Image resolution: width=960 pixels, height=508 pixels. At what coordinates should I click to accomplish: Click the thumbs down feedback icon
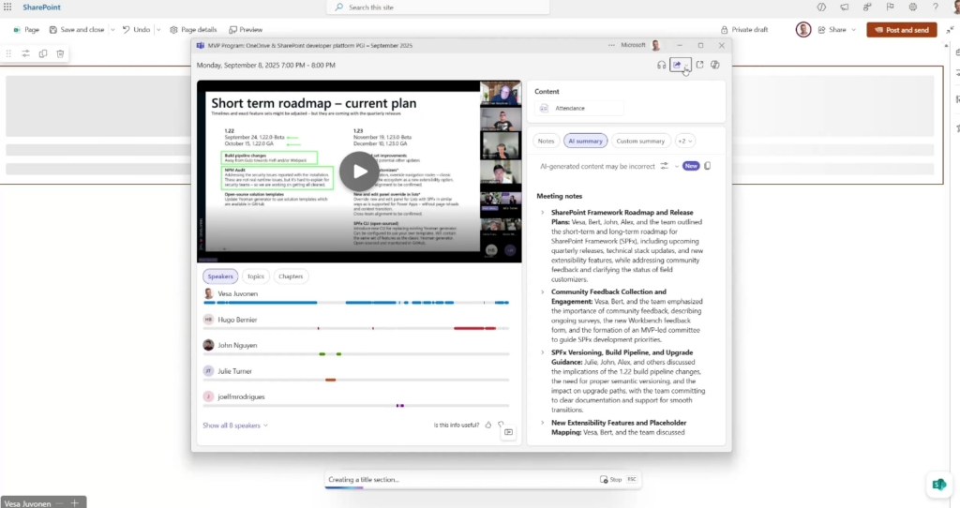(501, 425)
